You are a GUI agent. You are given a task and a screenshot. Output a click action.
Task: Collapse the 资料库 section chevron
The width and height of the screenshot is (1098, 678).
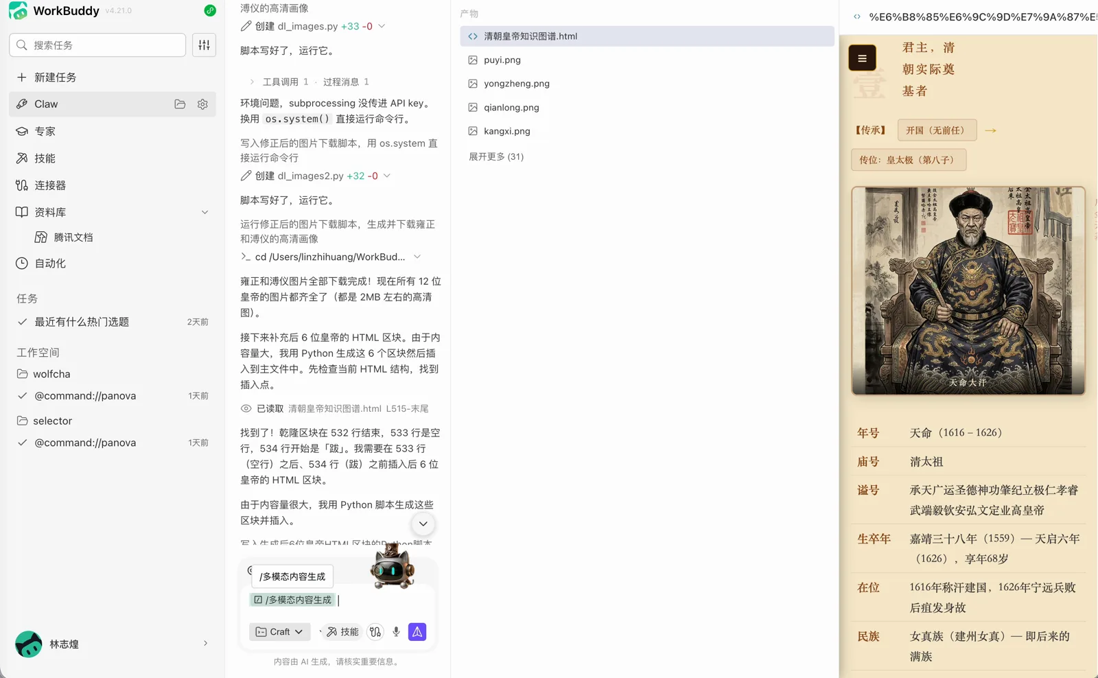[205, 212]
